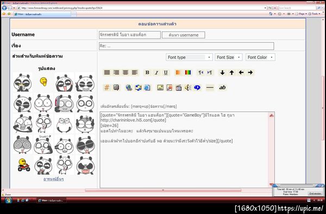This screenshot has width=326, height=214.
Task: Click the message box scroll-down arrow
Action: pyautogui.click(x=271, y=184)
